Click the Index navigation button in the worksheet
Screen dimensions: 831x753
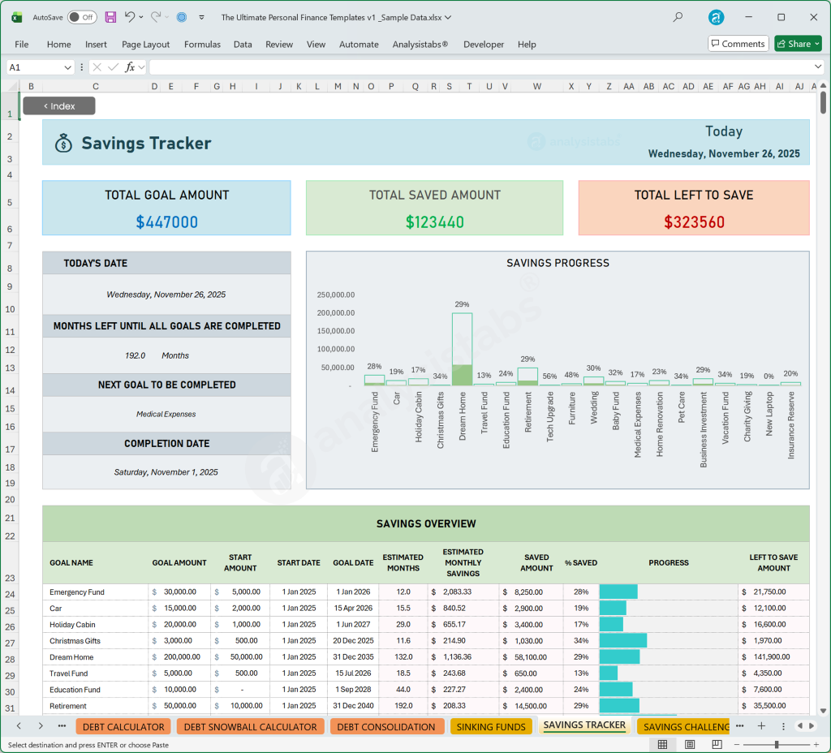[58, 105]
